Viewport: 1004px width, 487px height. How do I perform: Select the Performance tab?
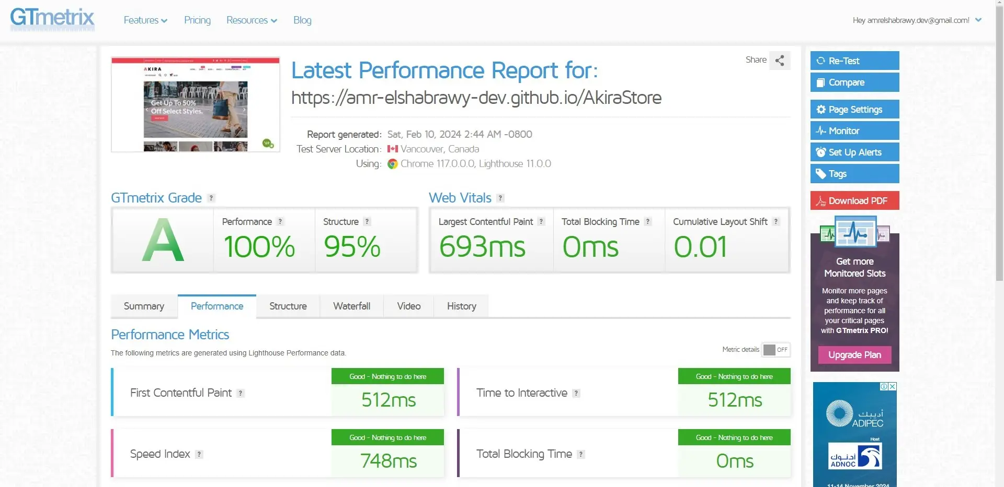point(217,306)
